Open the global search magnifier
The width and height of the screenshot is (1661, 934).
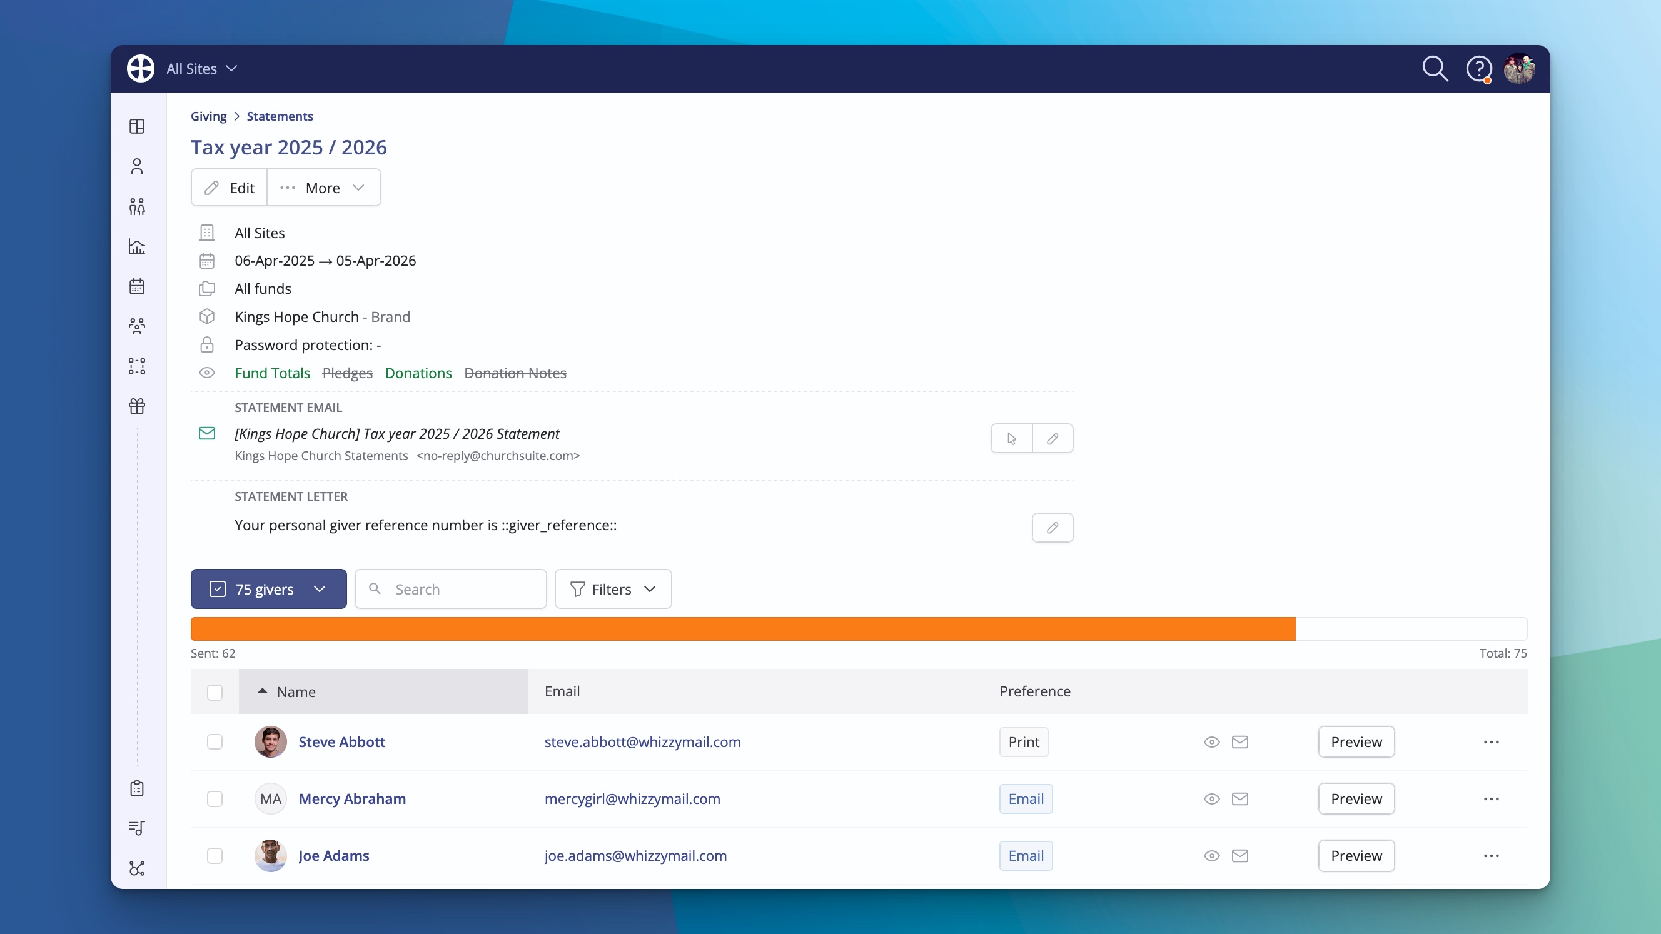coord(1435,68)
